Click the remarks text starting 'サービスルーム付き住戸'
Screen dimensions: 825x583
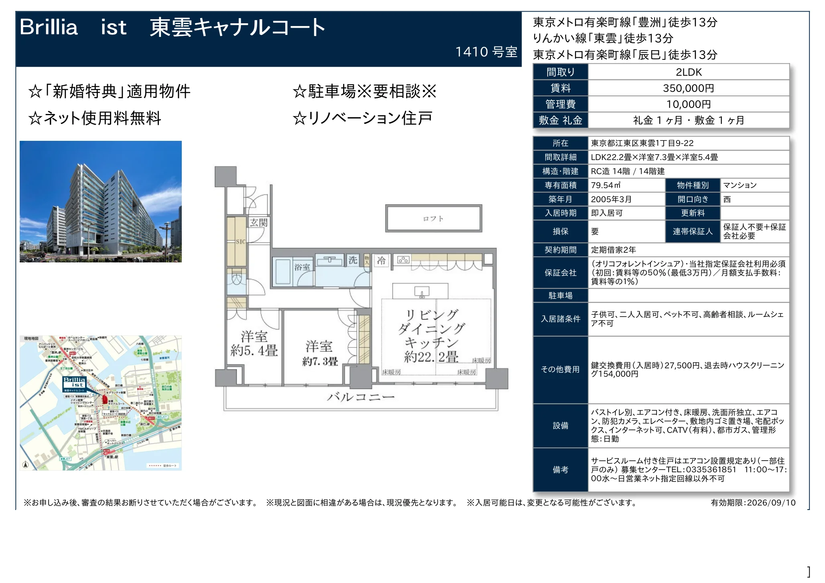pos(689,470)
